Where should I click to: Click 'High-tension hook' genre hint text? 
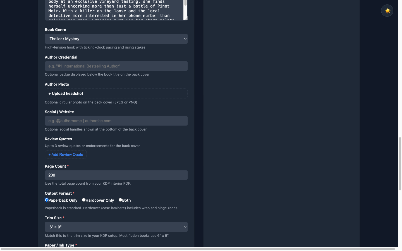click(95, 47)
